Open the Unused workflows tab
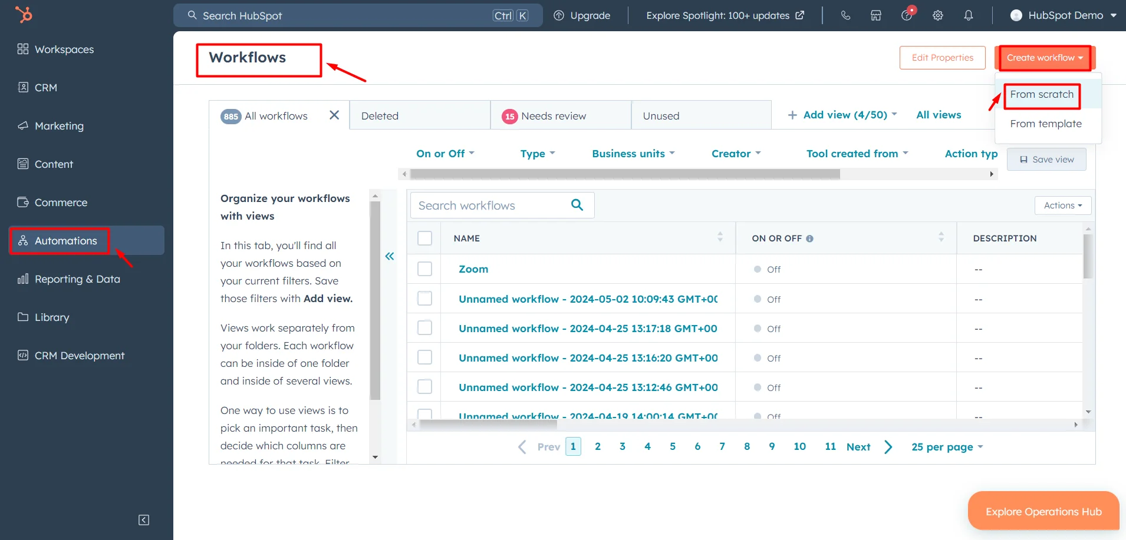 [660, 115]
